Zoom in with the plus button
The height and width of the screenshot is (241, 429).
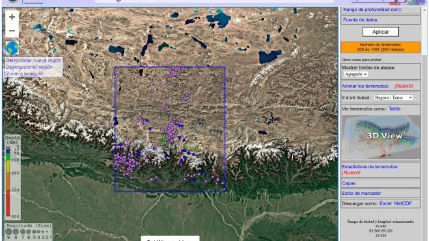(x=12, y=17)
